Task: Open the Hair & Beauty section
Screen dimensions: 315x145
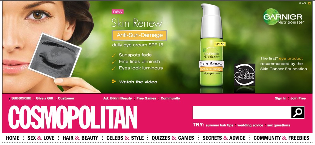Action: click(80, 138)
